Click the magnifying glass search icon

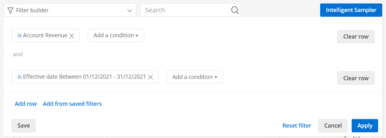point(235,10)
